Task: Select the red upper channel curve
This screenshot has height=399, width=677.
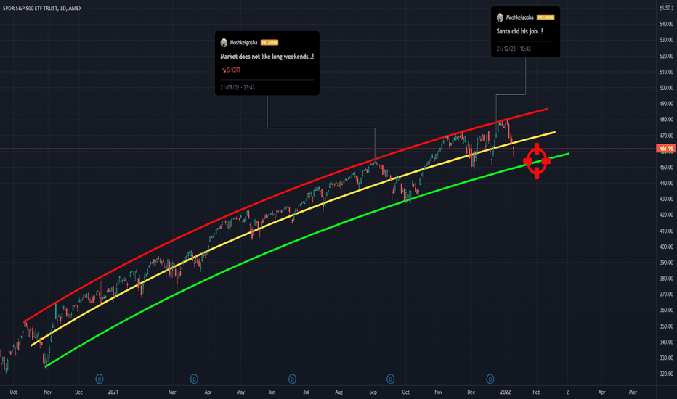Action: coord(276,197)
